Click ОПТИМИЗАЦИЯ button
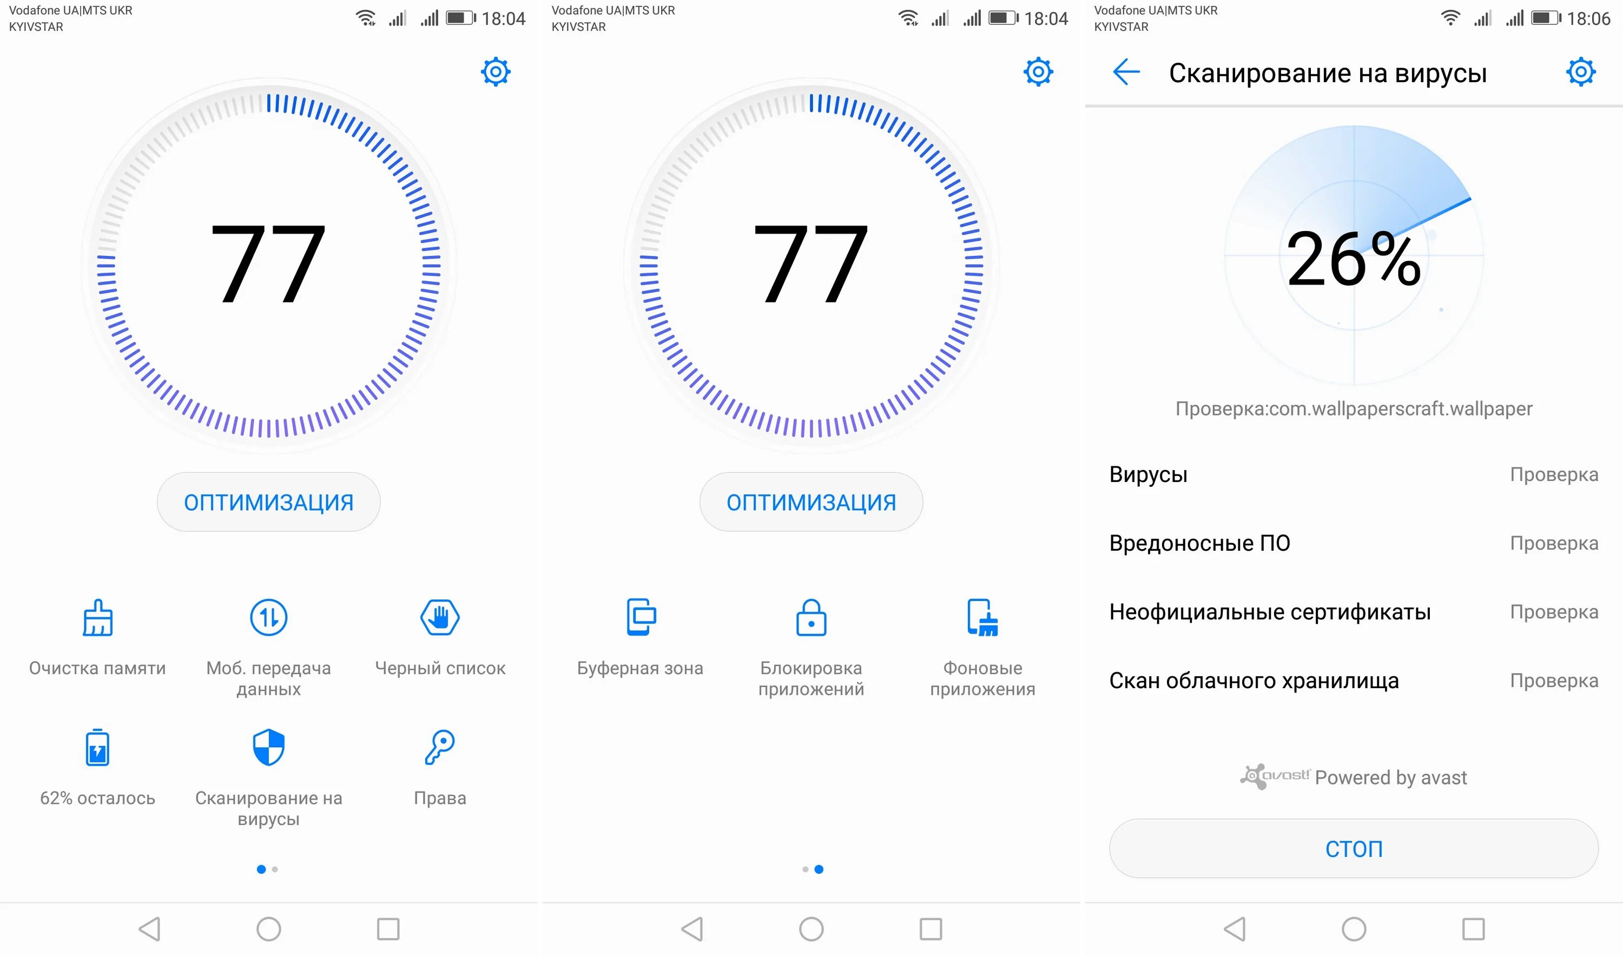1623x956 pixels. tap(271, 501)
